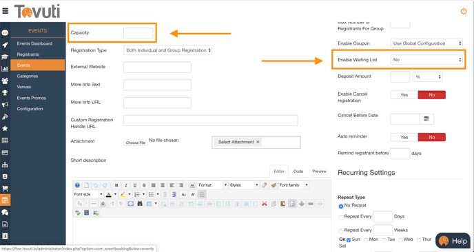The image size is (474, 252).
Task: Open the bar chart reports icon
Action: tap(5, 69)
